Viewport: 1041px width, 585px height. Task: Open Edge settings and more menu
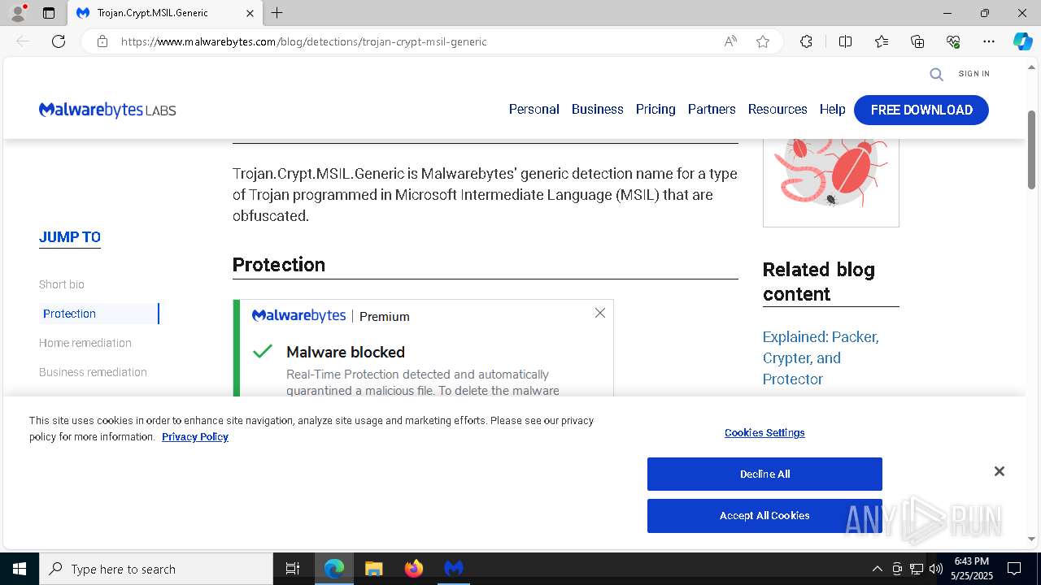click(989, 41)
